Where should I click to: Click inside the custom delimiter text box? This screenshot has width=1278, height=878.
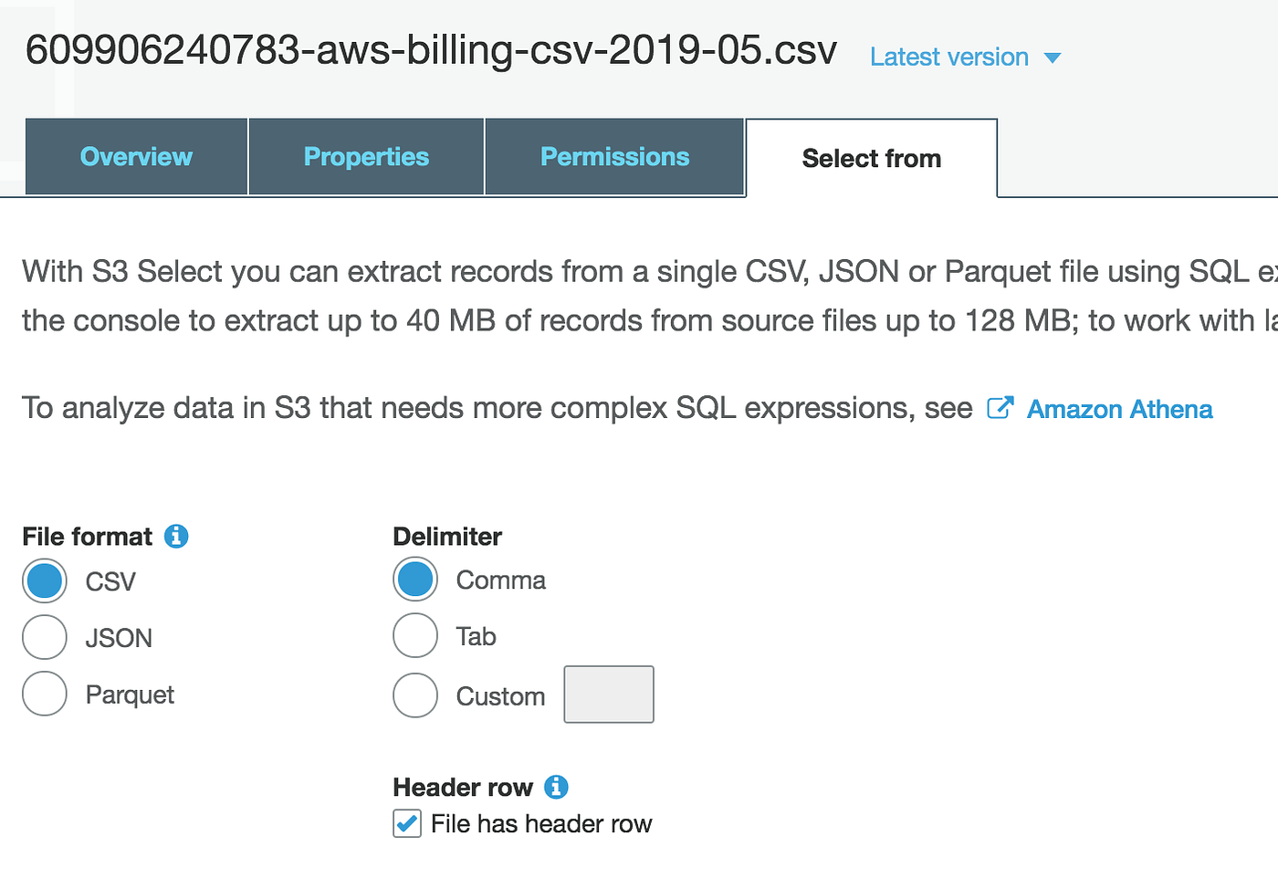[x=608, y=695]
